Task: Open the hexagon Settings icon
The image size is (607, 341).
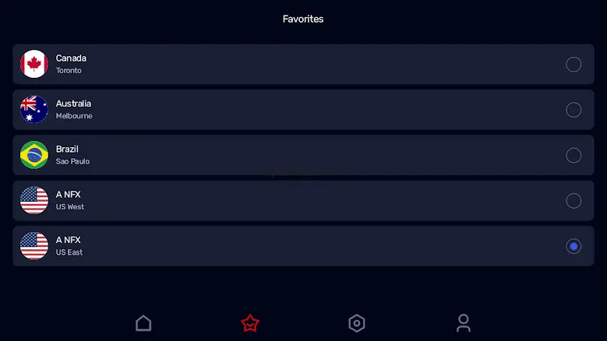Action: click(357, 323)
